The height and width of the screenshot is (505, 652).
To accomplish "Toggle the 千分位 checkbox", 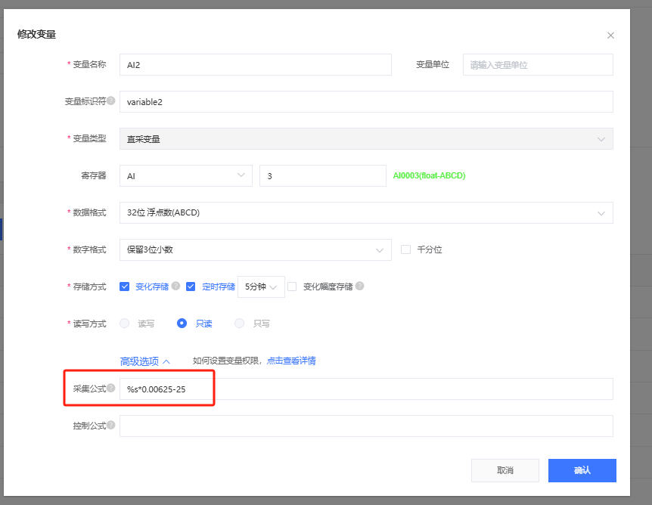I will click(x=405, y=249).
